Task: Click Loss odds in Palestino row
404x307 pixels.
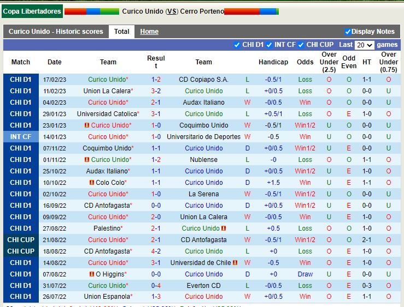Action: point(305,228)
